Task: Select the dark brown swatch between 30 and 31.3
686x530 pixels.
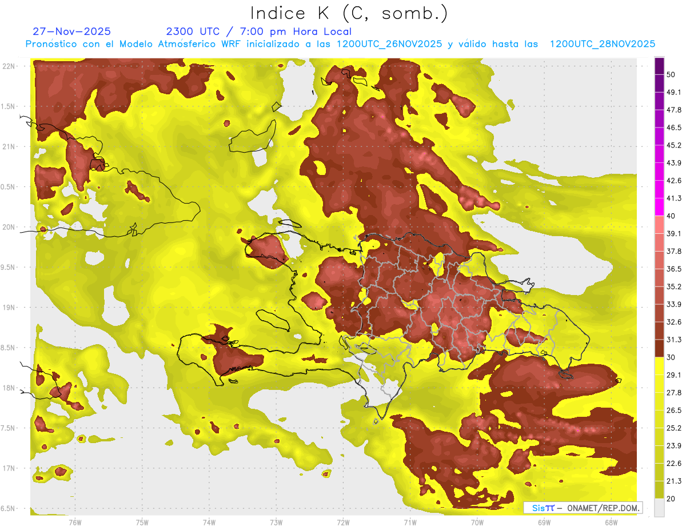Action: 659,348
